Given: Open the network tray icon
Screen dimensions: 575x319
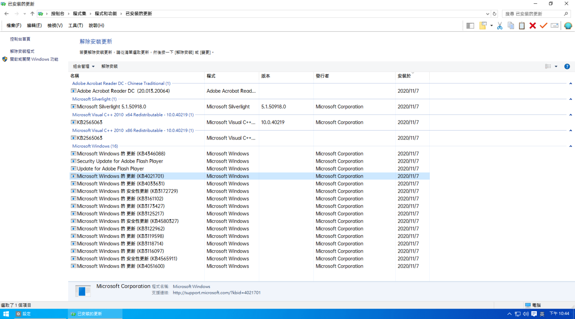Looking at the screenshot, I should coord(518,314).
